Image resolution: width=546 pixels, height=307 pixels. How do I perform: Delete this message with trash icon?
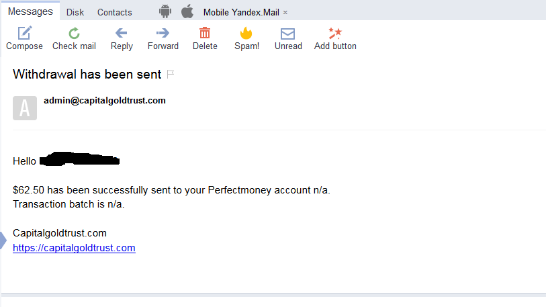click(x=205, y=33)
